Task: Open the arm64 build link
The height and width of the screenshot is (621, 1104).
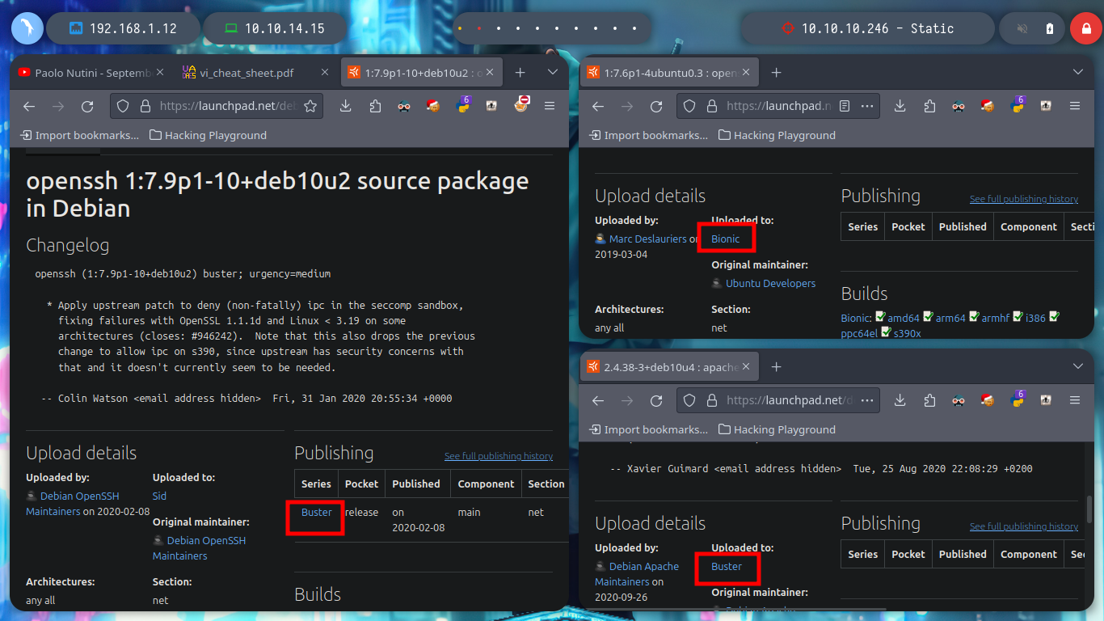Action: coord(950,318)
